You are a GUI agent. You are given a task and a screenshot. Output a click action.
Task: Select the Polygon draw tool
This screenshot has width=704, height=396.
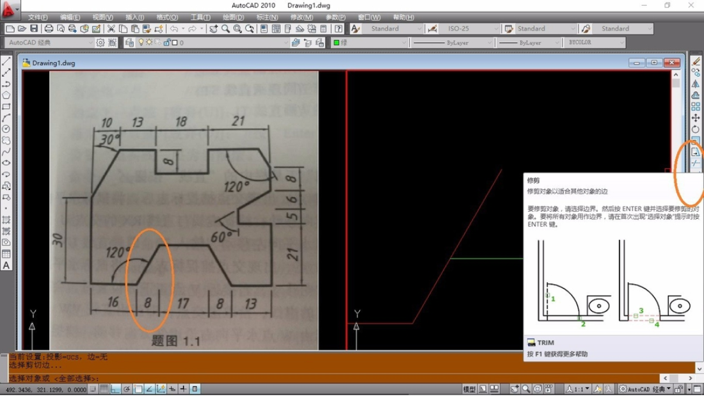[x=6, y=95]
